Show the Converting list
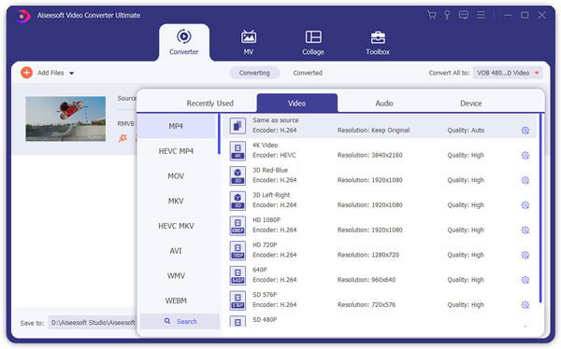The height and width of the screenshot is (349, 561). pyautogui.click(x=254, y=73)
